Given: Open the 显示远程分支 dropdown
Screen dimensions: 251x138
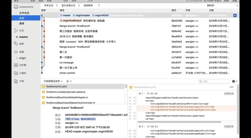Looking at the screenshot, I should pyautogui.click(x=71, y=5).
